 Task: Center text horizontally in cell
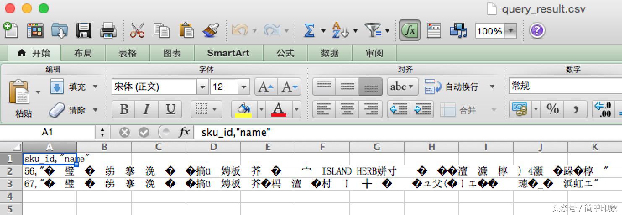(348, 110)
